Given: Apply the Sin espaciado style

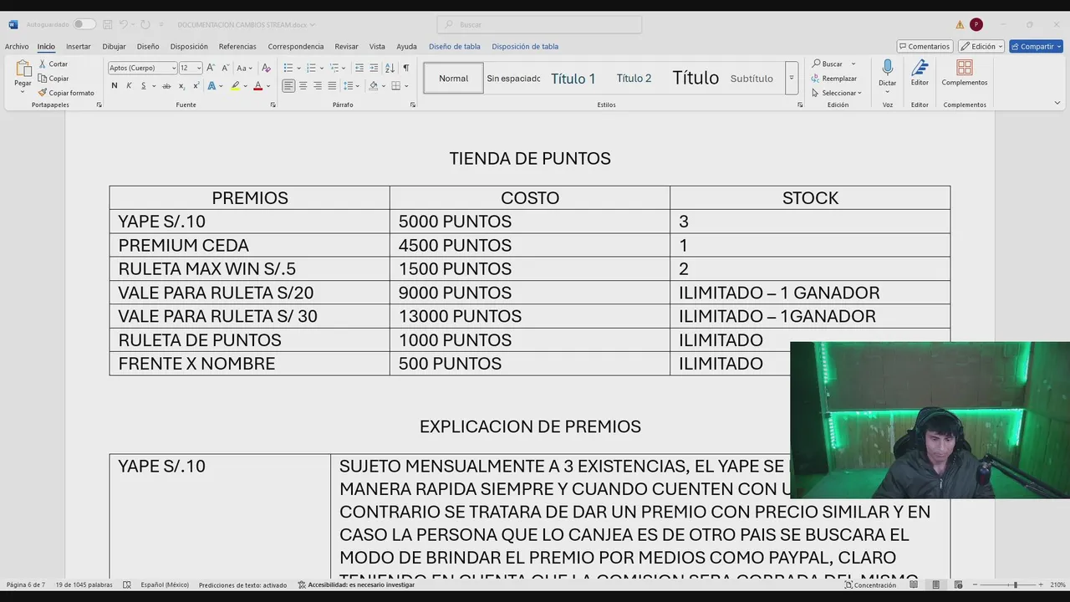Looking at the screenshot, I should 513,79.
